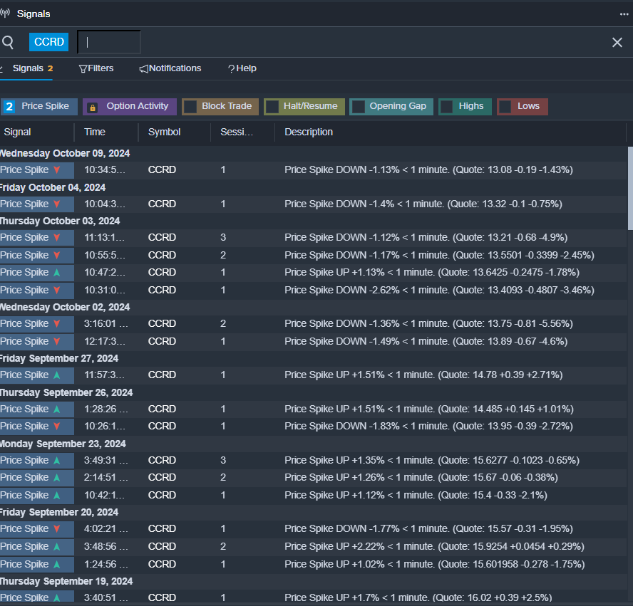This screenshot has width=633, height=606.
Task: Sort by the Symbol column header
Action: tap(164, 132)
